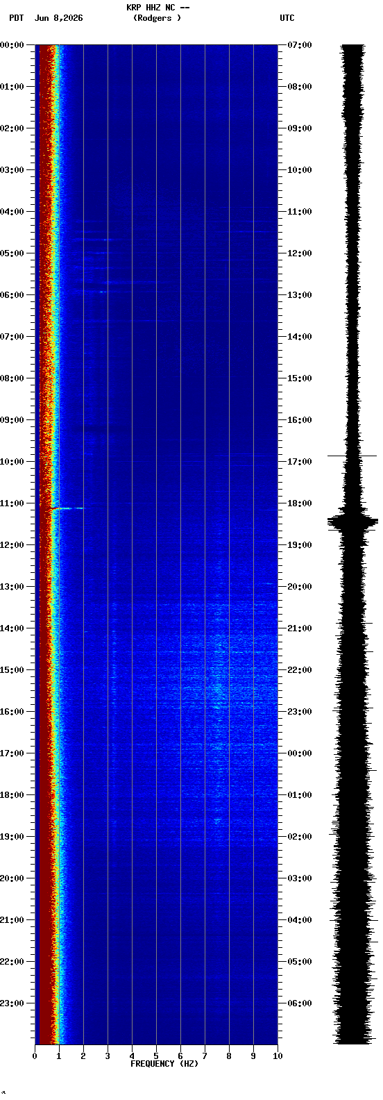Select the PDT 12:00 time label

pos(12,545)
